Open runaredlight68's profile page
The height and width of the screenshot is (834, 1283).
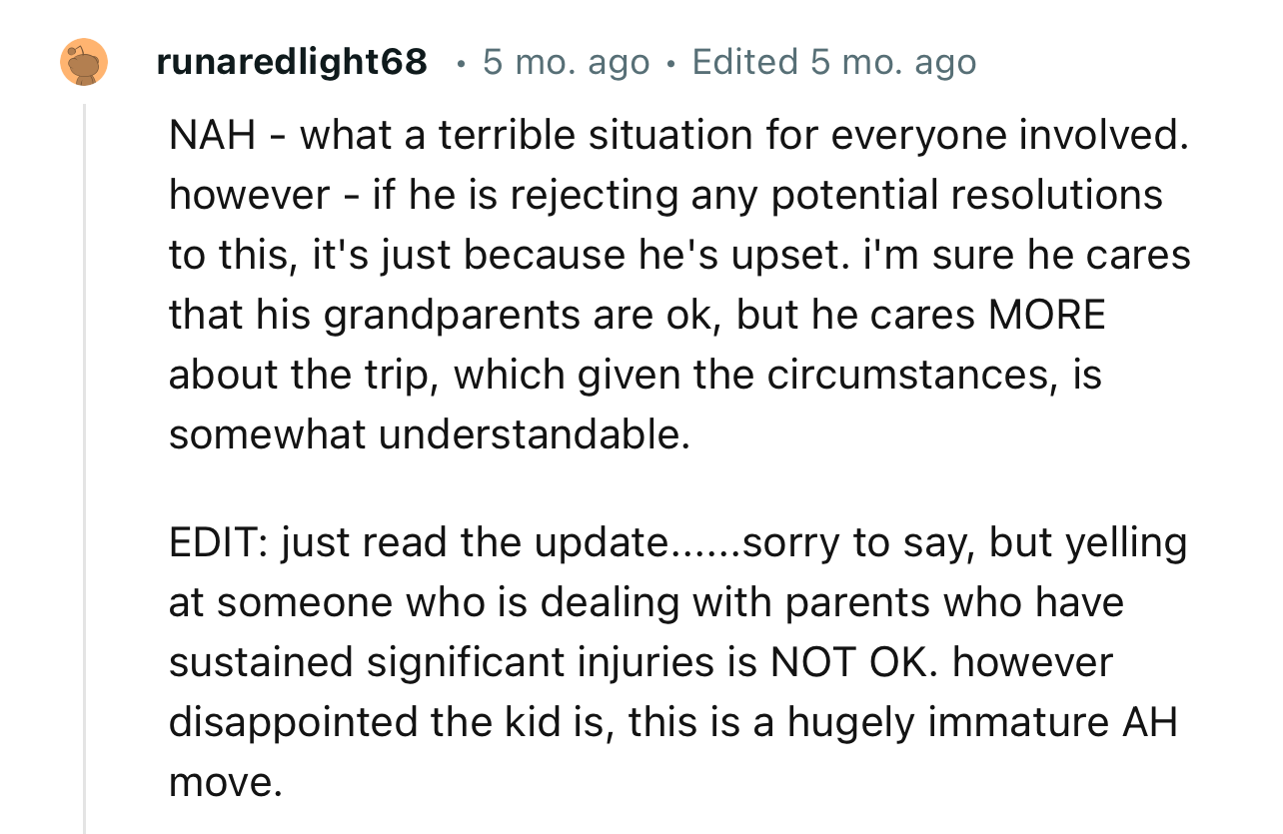[x=291, y=62]
